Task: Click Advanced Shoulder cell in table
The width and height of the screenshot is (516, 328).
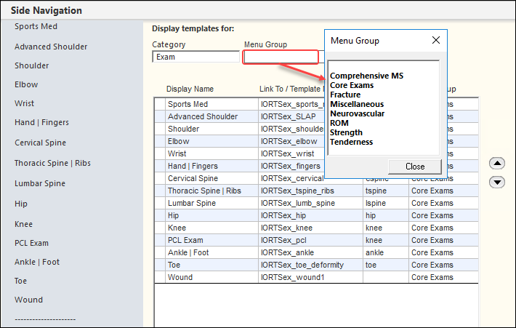Action: (212, 116)
